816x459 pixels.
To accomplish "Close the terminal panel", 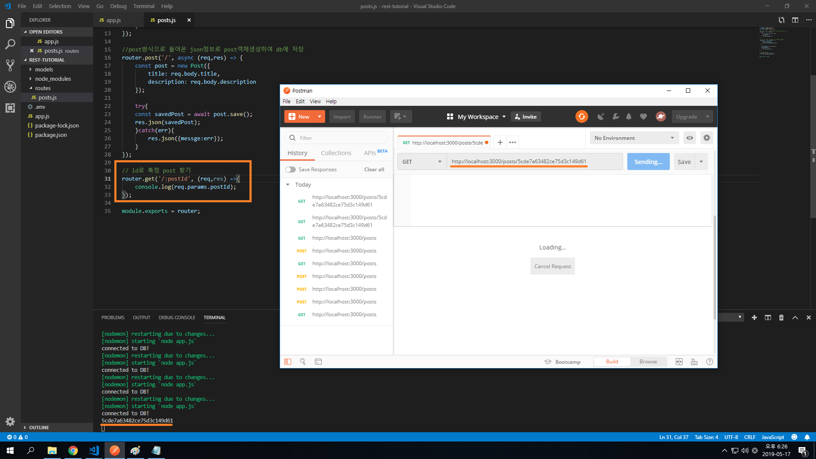I will point(809,317).
